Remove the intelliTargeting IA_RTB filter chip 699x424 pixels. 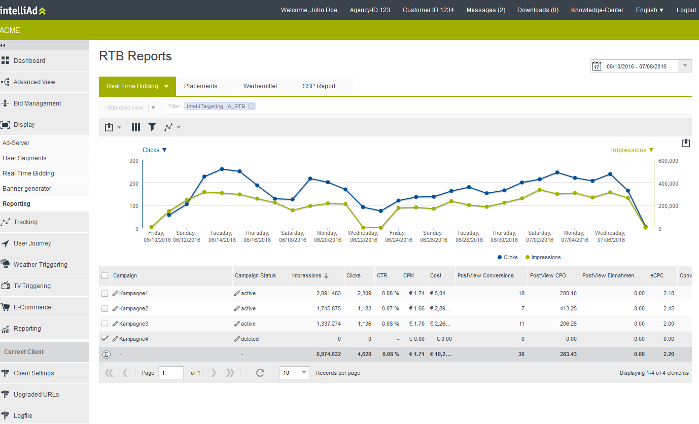pyautogui.click(x=251, y=107)
